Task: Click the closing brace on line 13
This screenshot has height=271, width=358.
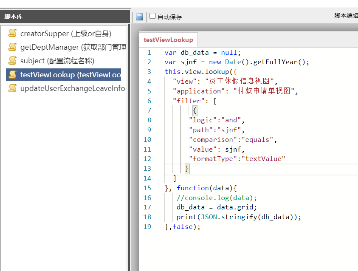Action: pyautogui.click(x=187, y=169)
